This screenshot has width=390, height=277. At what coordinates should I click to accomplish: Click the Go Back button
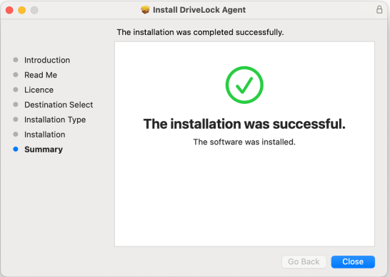click(304, 261)
